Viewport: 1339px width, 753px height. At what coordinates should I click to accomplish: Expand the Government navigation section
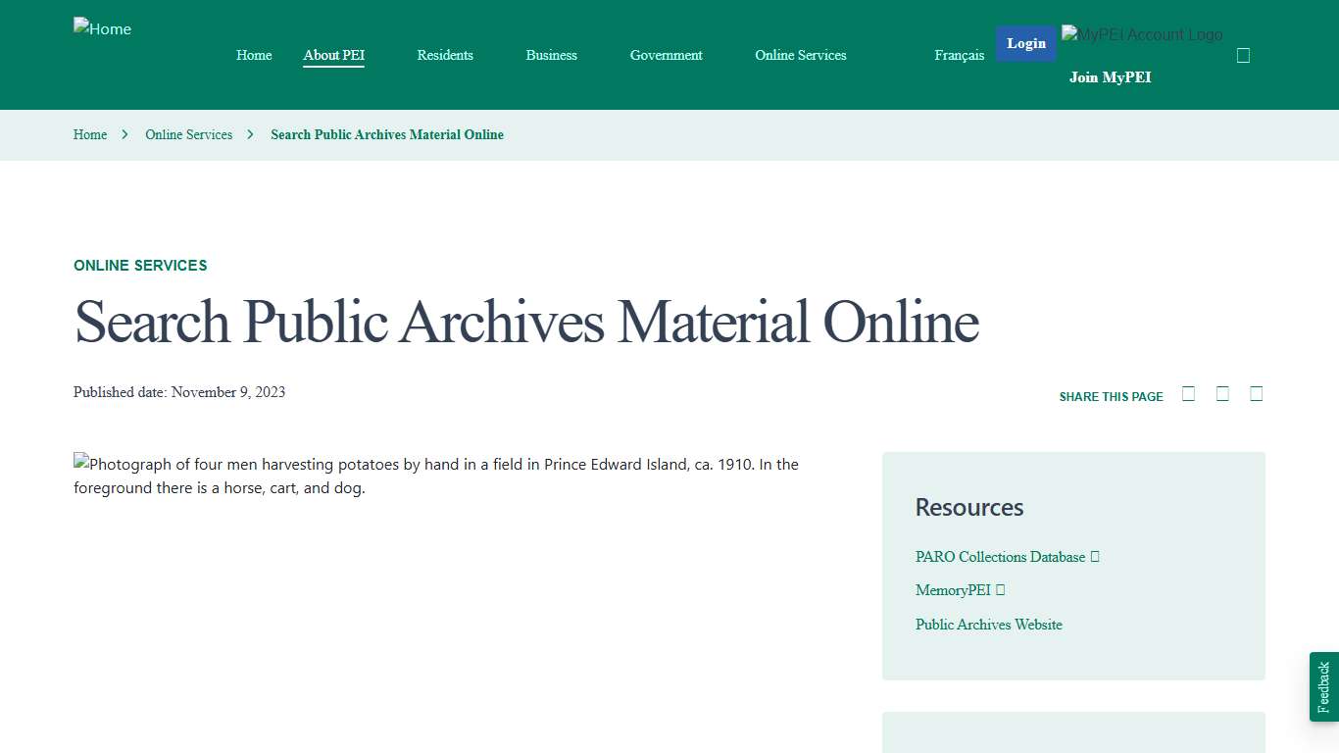(666, 55)
